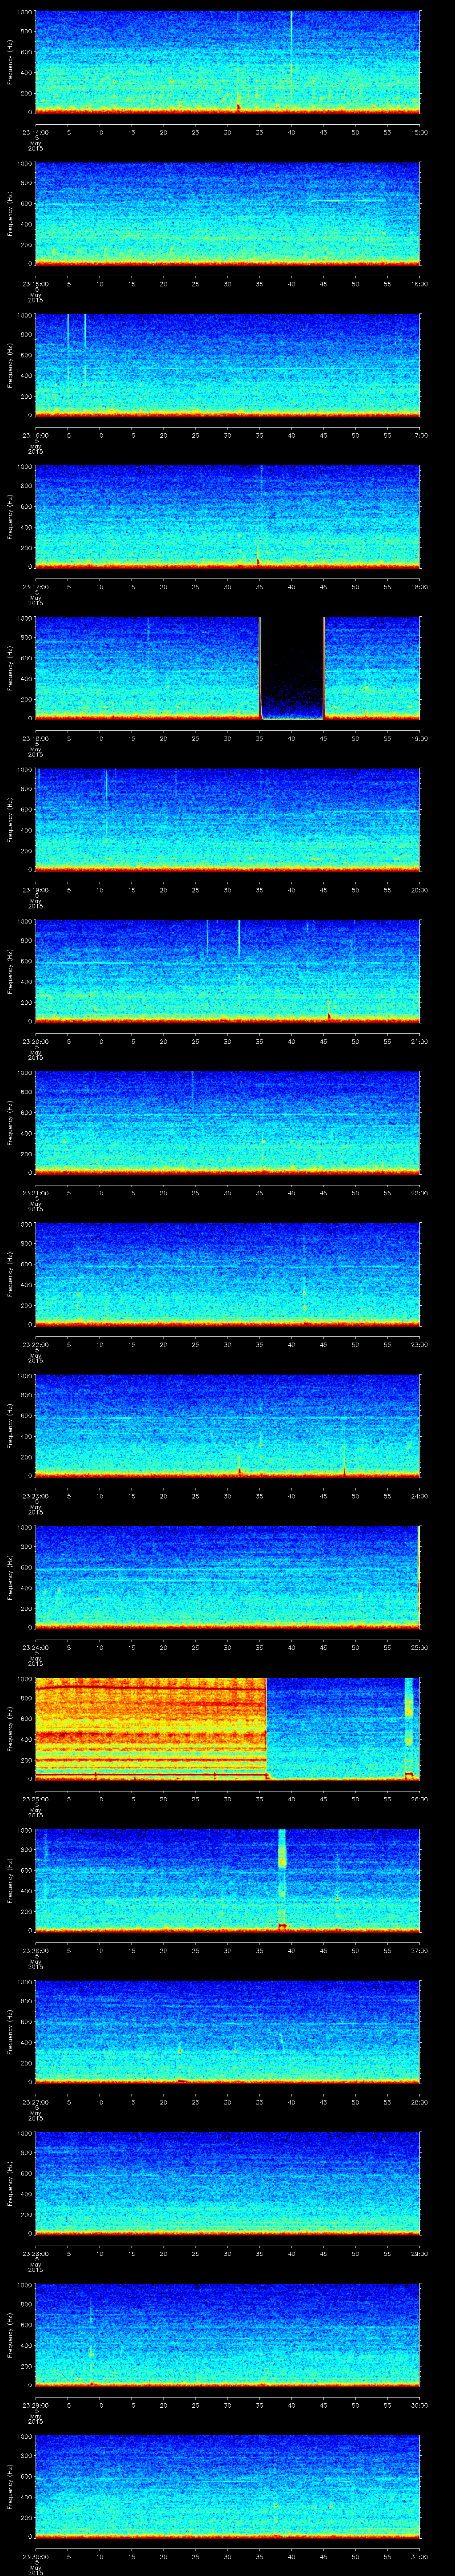Click the 1000 frequency tick on the 23:18 panel
The width and height of the screenshot is (455, 2576).
(25, 618)
